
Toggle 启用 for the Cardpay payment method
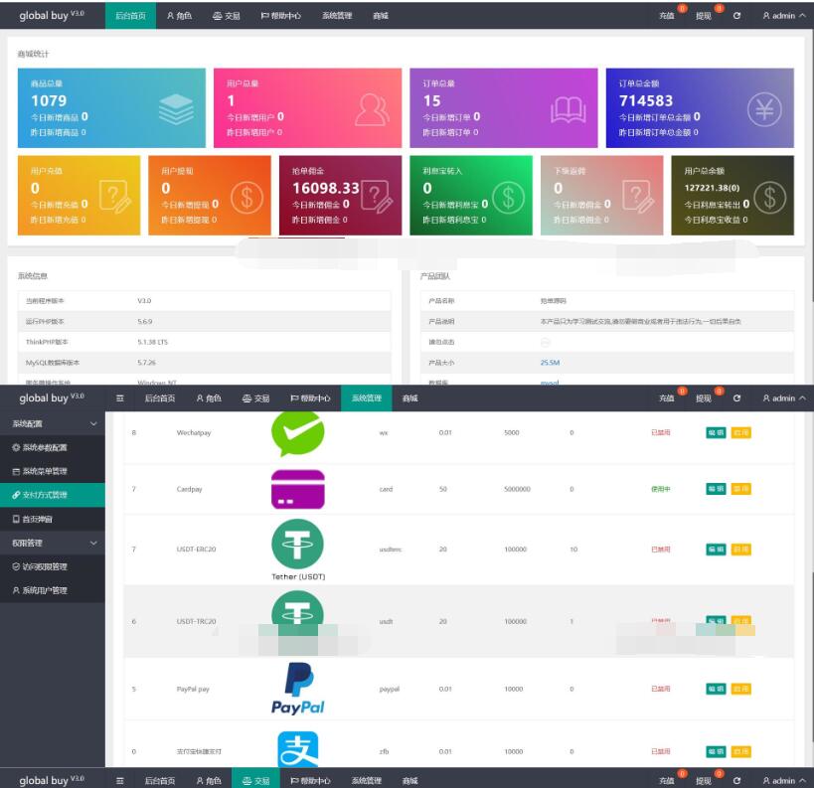tap(740, 489)
